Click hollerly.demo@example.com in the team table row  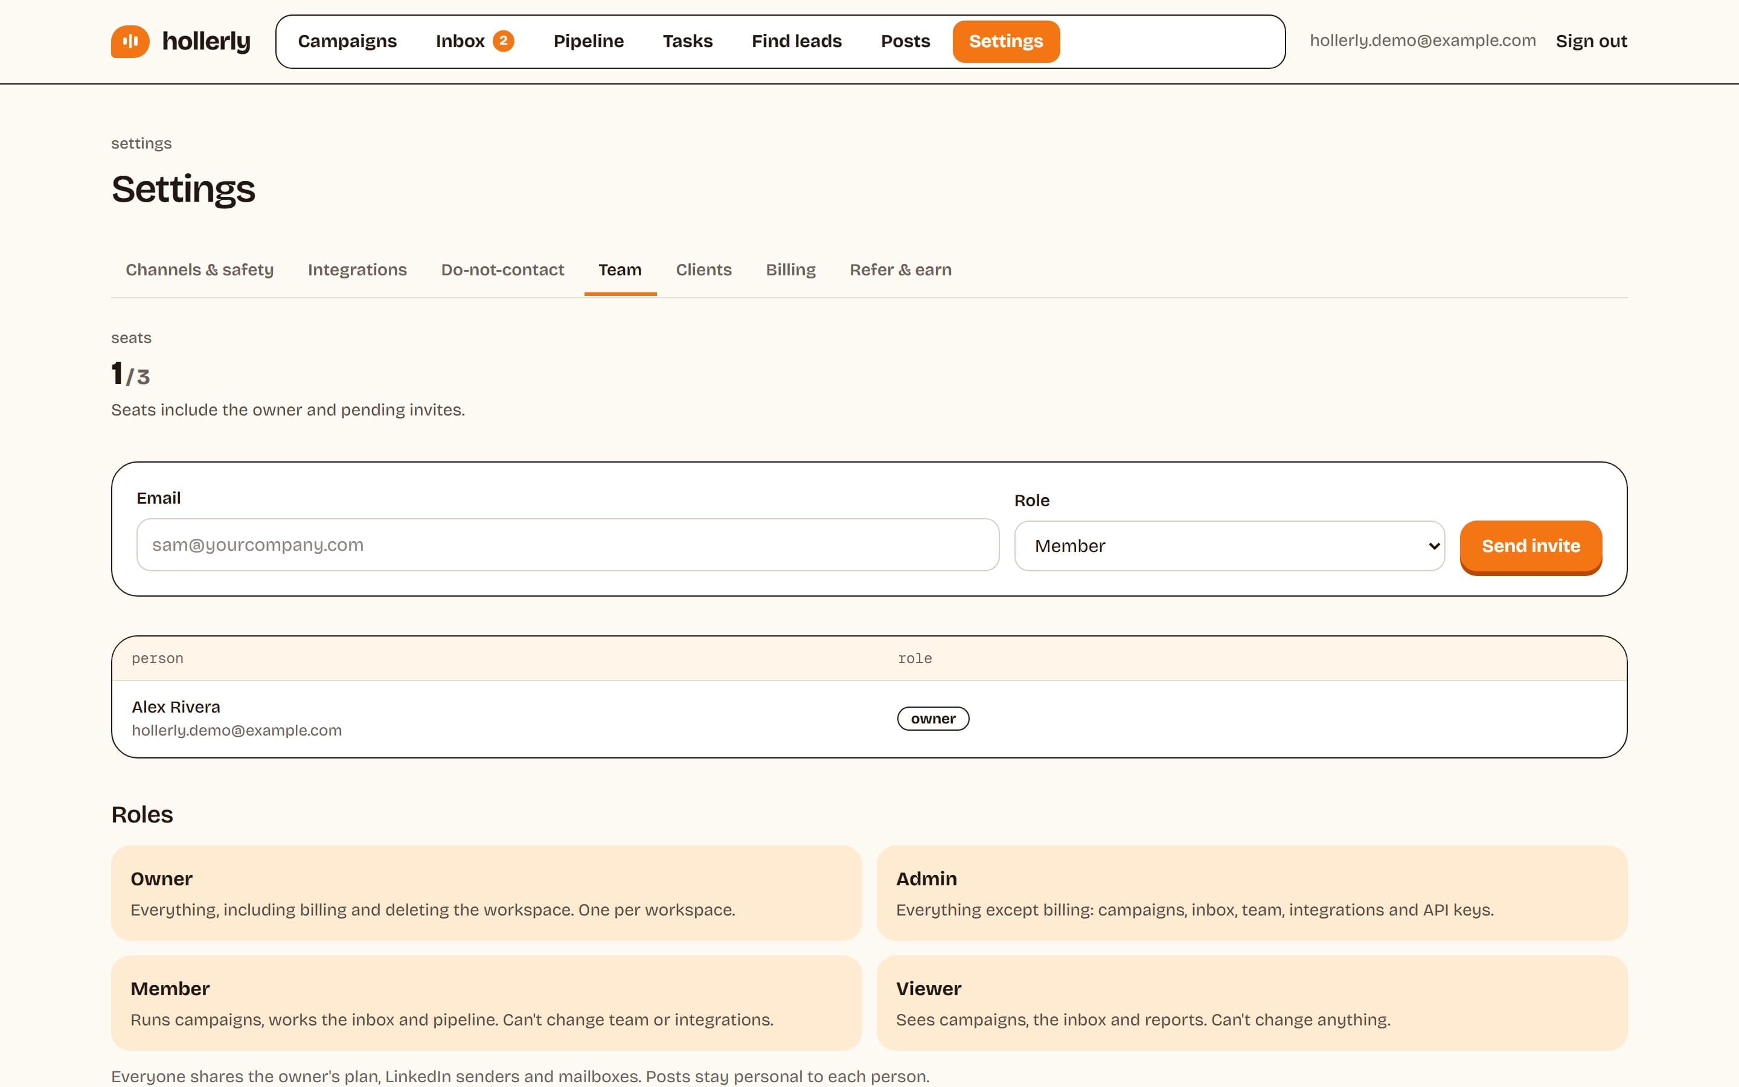point(237,731)
